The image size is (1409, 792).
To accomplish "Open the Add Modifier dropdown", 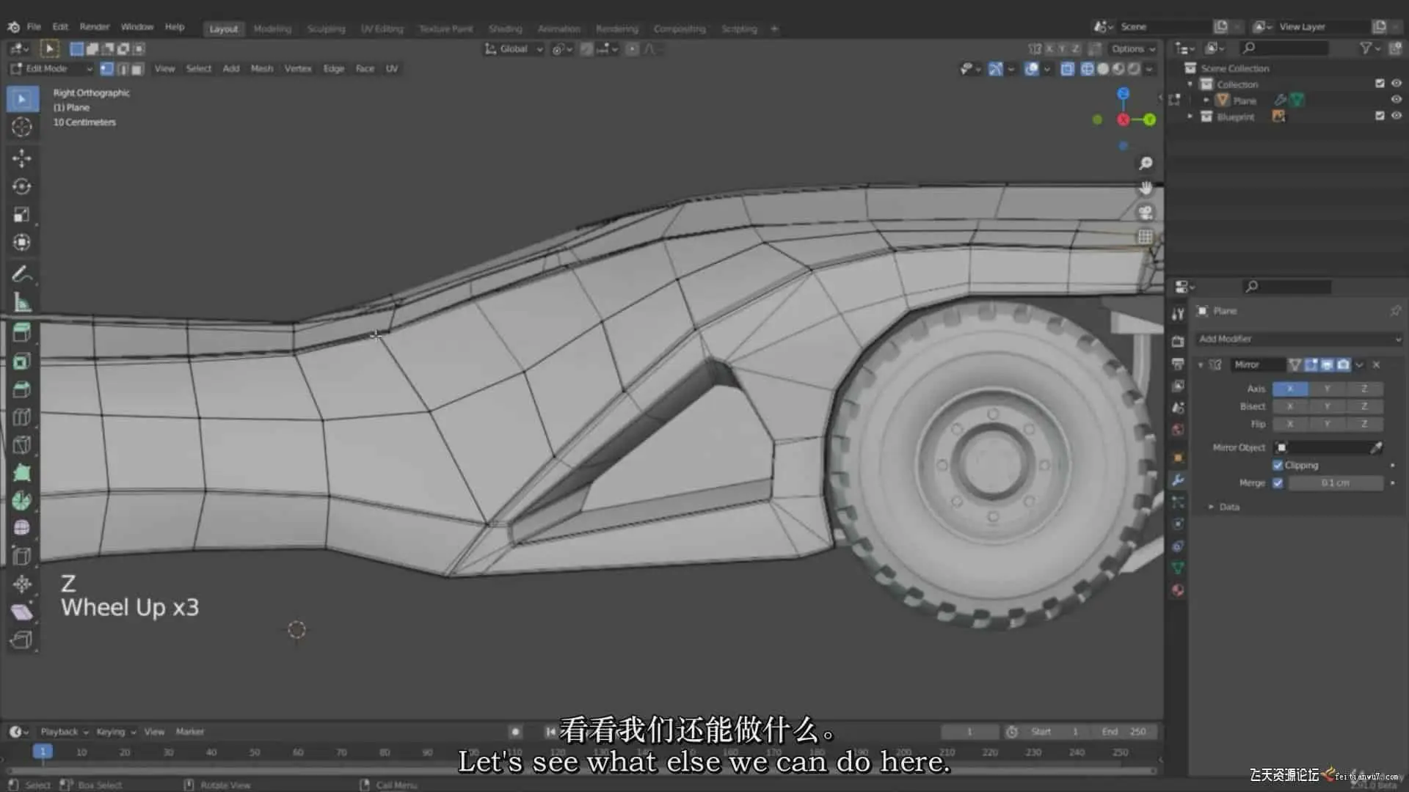I will (x=1298, y=339).
